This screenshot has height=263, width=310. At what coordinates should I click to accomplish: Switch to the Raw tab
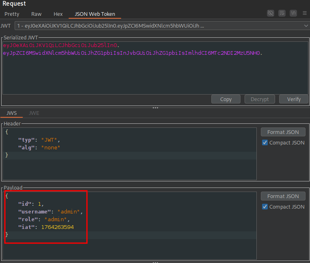pos(37,14)
